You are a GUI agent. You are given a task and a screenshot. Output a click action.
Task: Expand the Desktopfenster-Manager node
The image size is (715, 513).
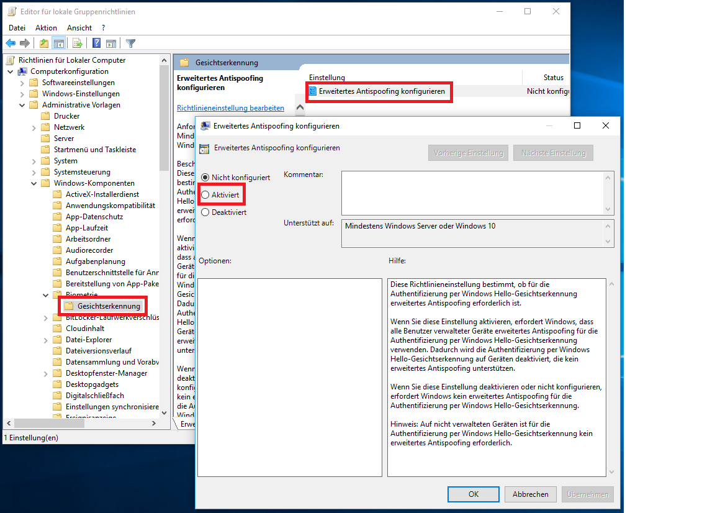45,374
